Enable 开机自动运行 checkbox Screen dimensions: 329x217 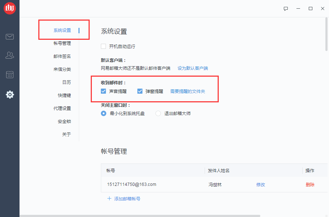[x=103, y=46]
